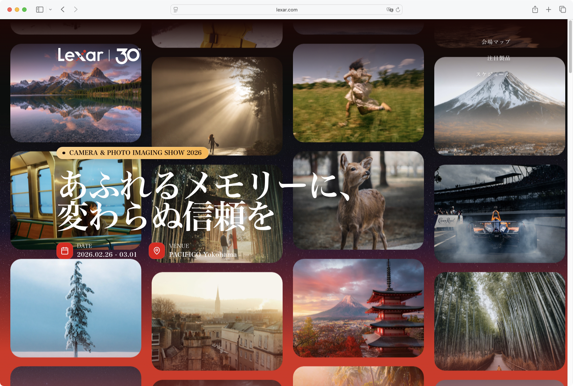This screenshot has height=386, width=573.
Task: Click the Lexar 30th anniversary logo
Action: pyautogui.click(x=99, y=55)
